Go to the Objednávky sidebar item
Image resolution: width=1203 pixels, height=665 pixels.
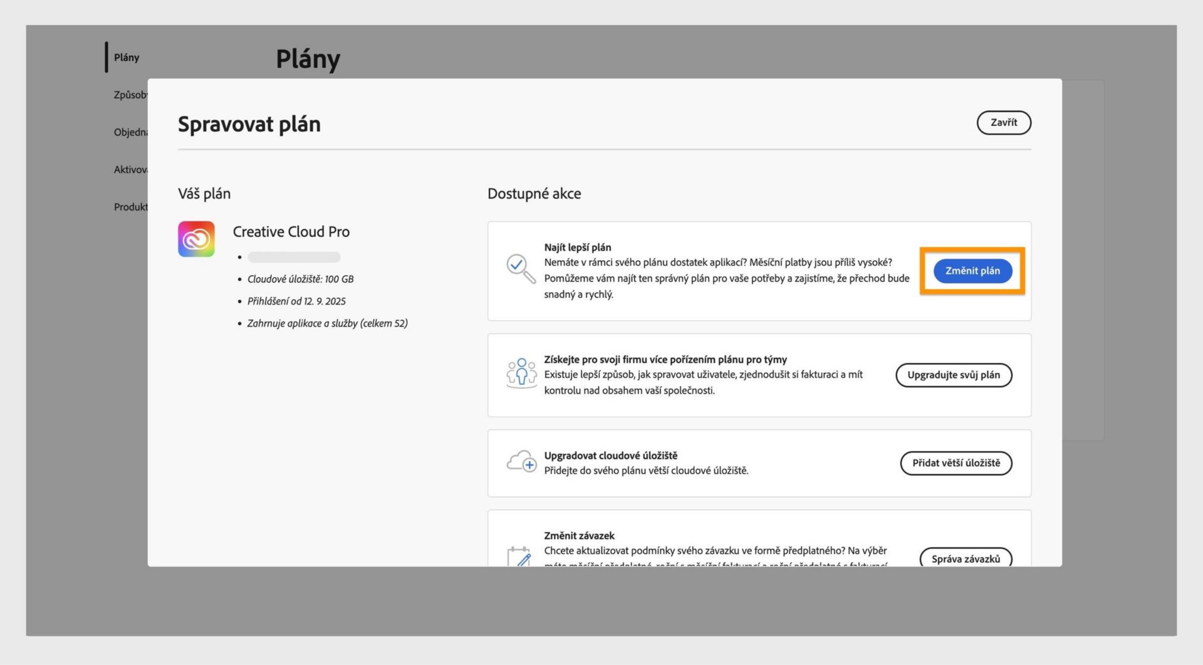click(130, 132)
